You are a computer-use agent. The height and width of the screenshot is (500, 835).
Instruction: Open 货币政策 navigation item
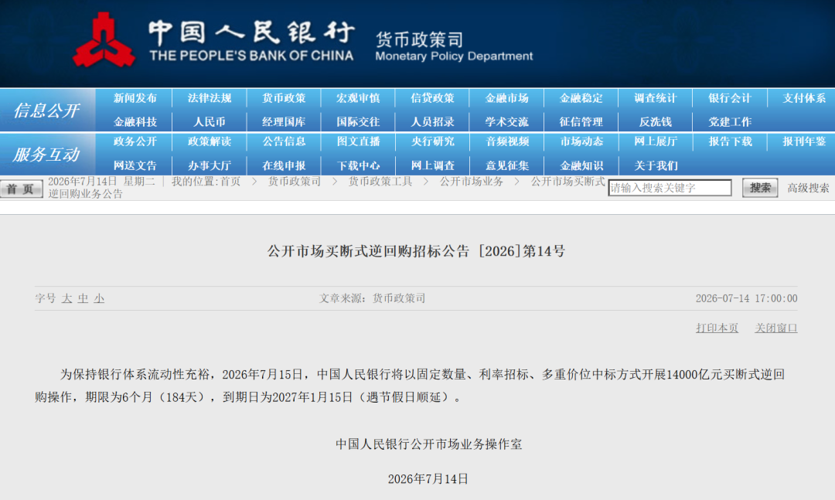point(284,98)
